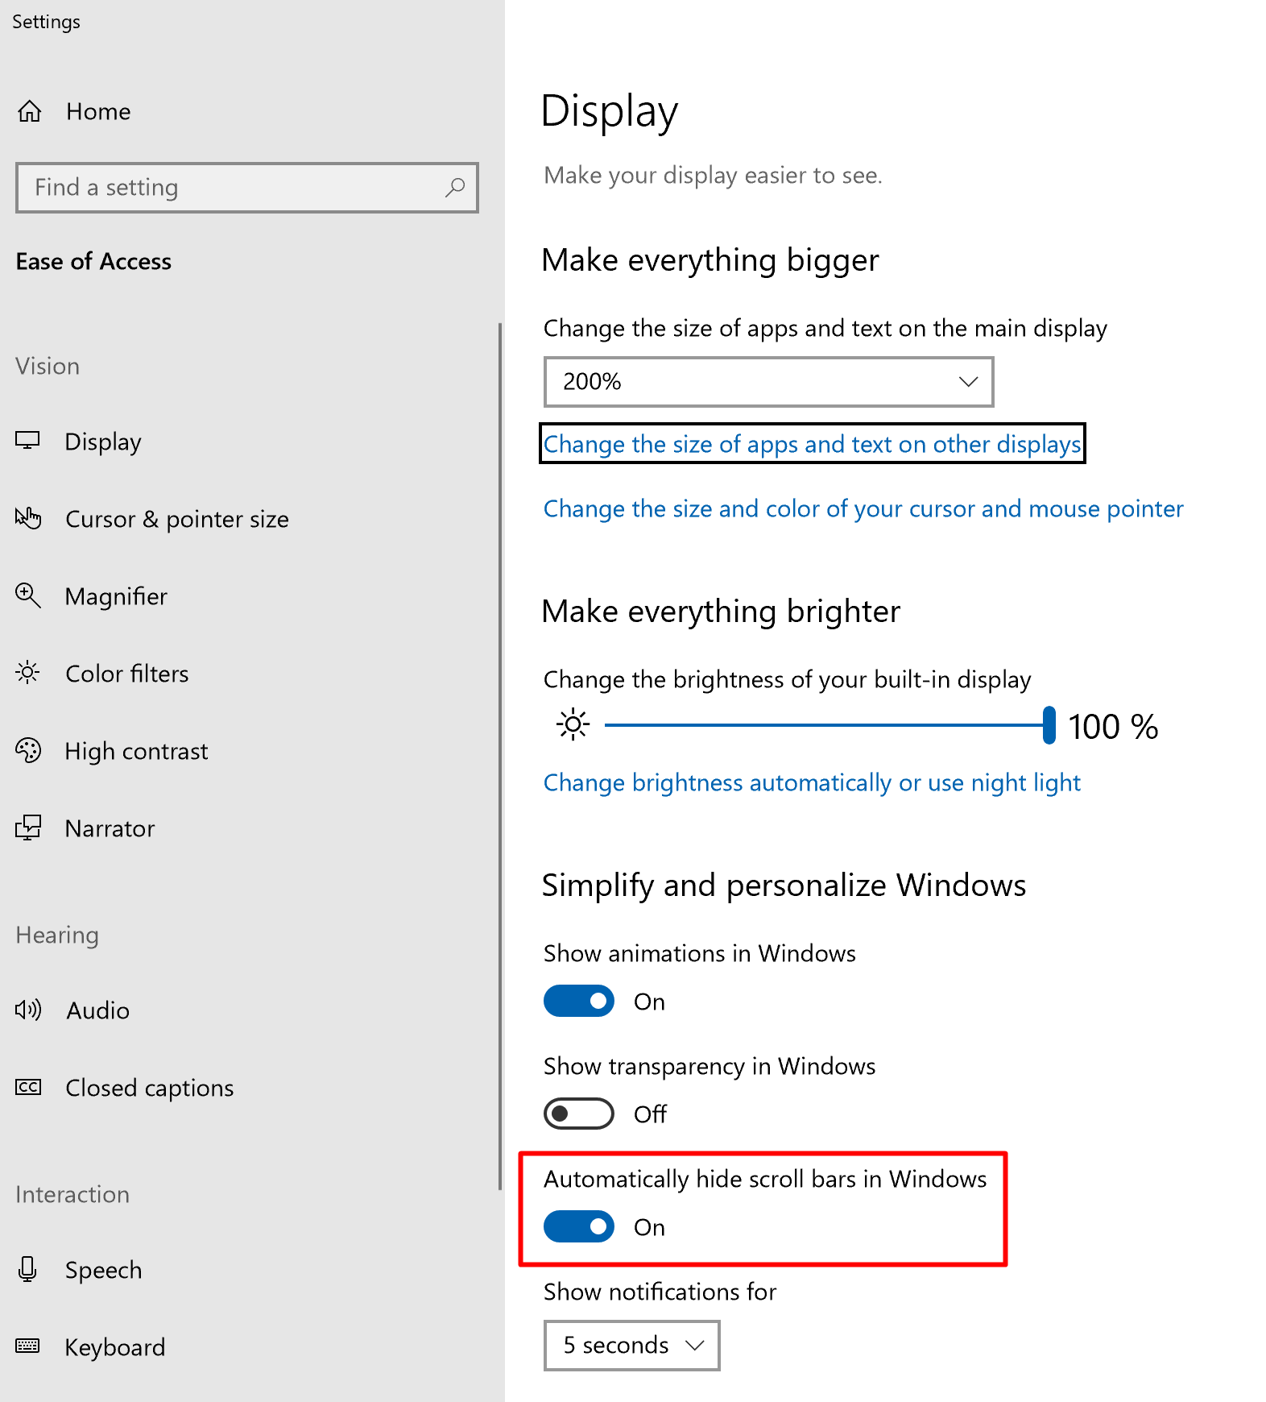The width and height of the screenshot is (1266, 1402).
Task: Click the High contrast palette icon
Action: tap(28, 750)
